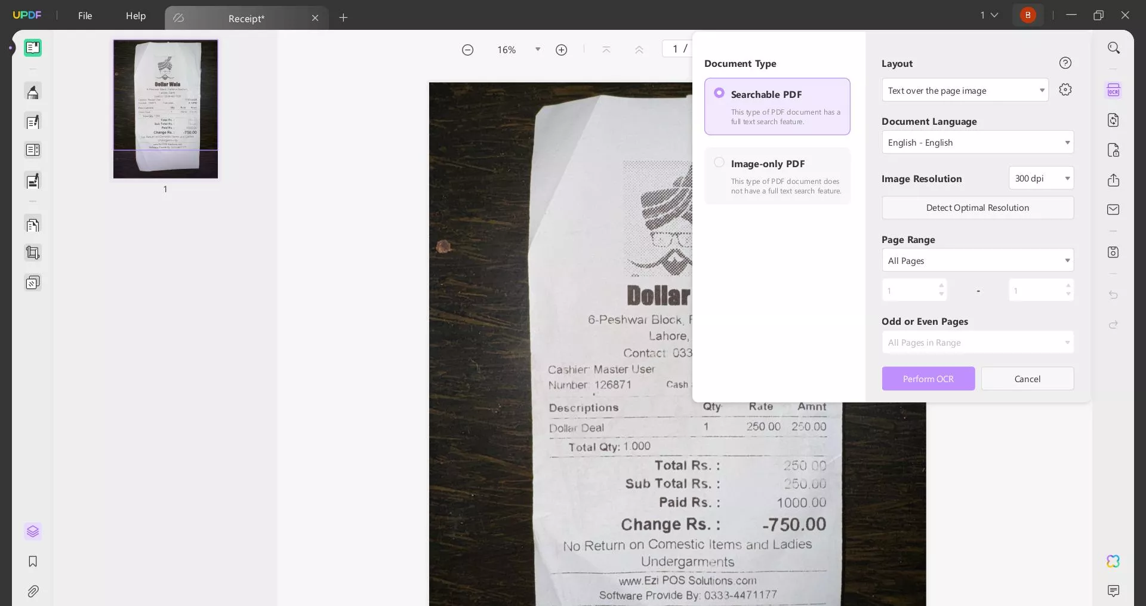
Task: Select the Searchable PDF radio button
Action: (719, 93)
